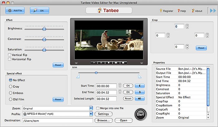The width and height of the screenshot is (218, 127).
Task: Toggle the effect ON button
Action: [40, 10]
